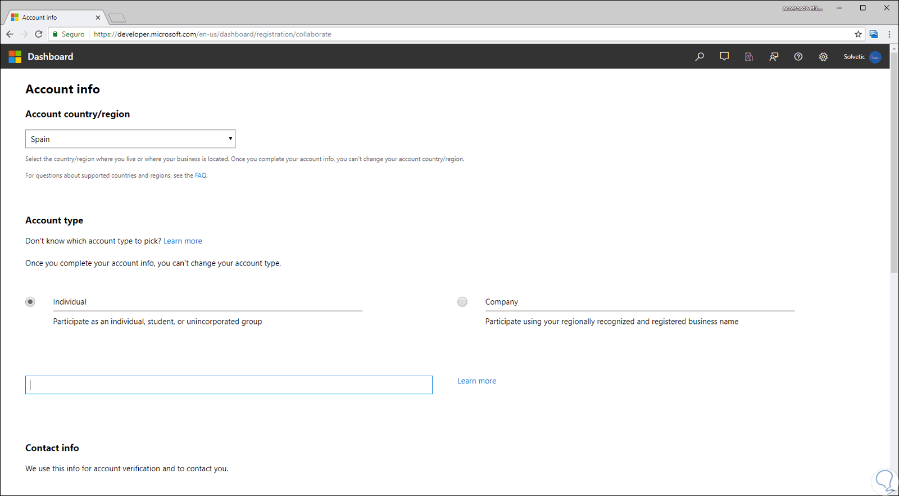Expand the Spain country/region dropdown
Image resolution: width=899 pixels, height=496 pixels.
tap(130, 139)
